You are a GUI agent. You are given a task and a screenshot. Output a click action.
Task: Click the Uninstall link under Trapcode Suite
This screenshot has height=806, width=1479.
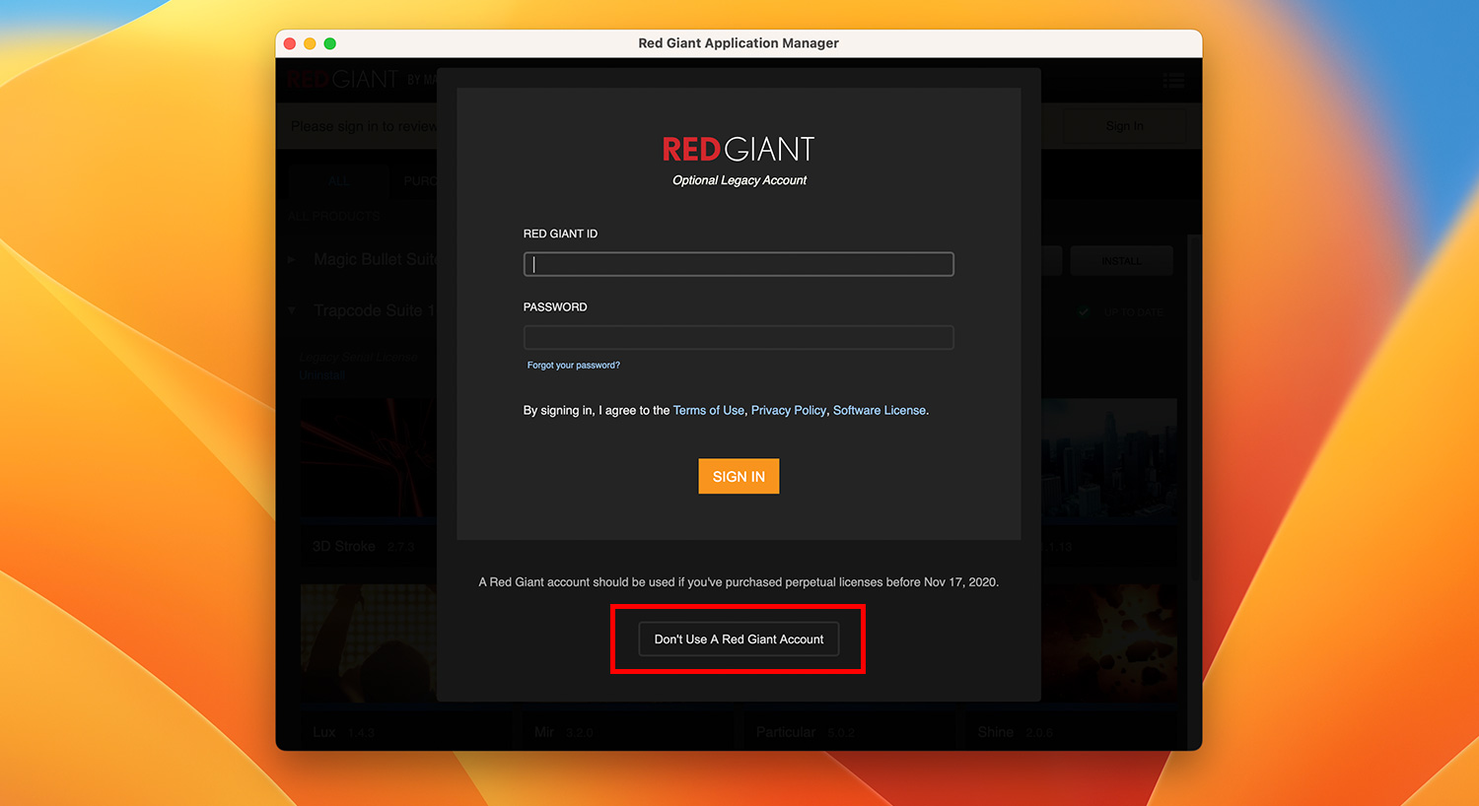(321, 374)
